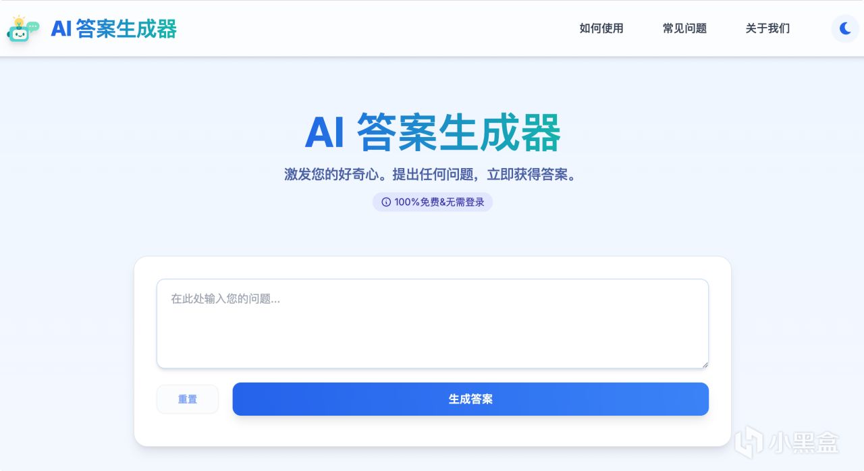This screenshot has height=471, width=864.
Task: Toggle dark mode with the moon icon
Action: pos(845,28)
